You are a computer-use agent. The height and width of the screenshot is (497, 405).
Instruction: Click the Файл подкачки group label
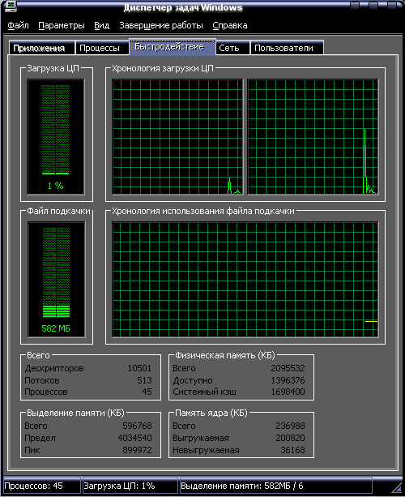click(58, 211)
